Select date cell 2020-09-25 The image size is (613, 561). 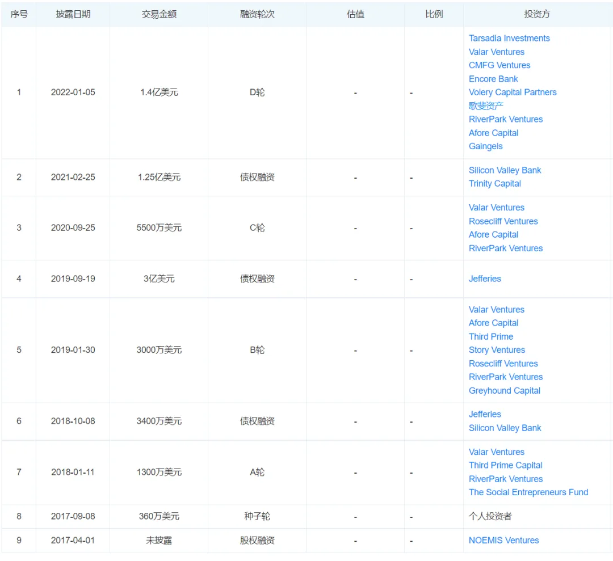pyautogui.click(x=73, y=228)
